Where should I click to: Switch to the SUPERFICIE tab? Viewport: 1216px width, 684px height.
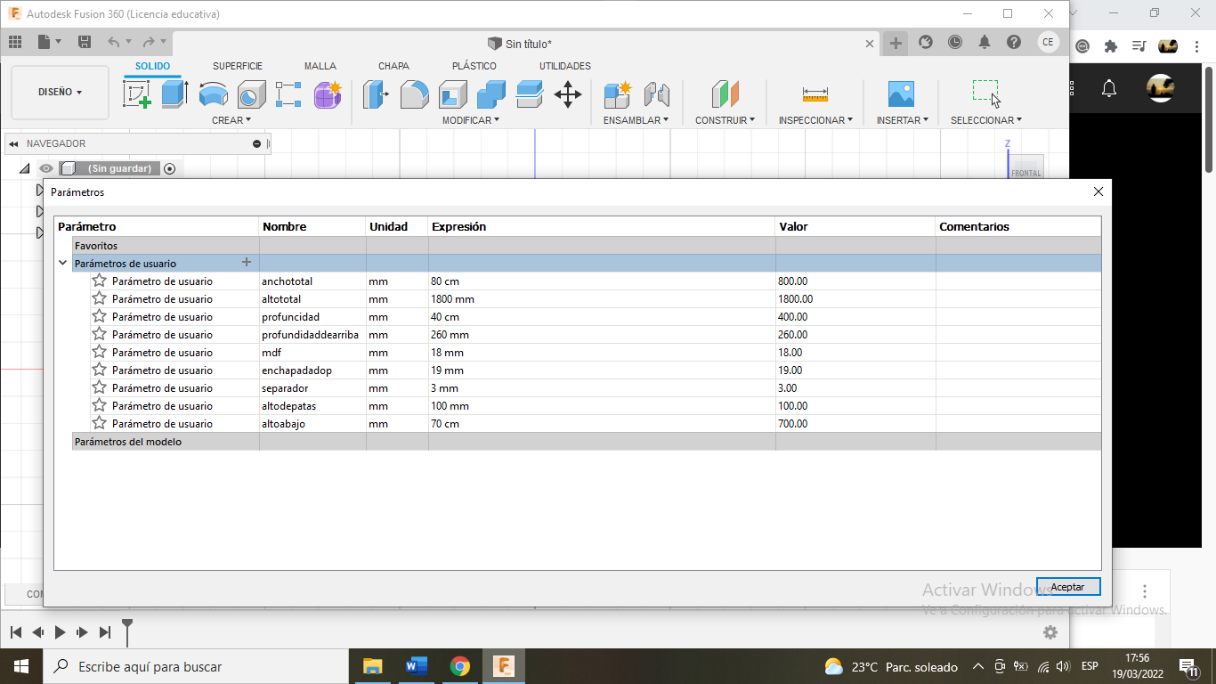pos(237,66)
